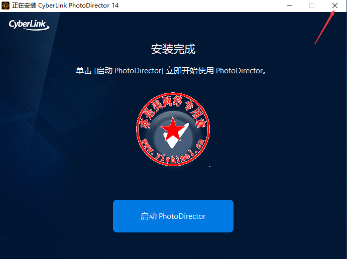Click the disabled maximize button
This screenshot has width=347, height=259.
pyautogui.click(x=312, y=6)
